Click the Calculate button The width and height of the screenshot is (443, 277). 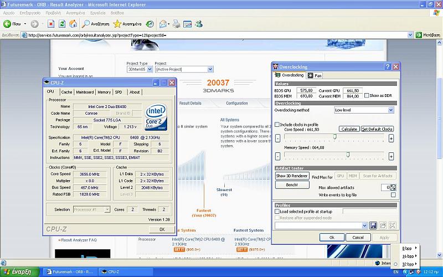[x=349, y=129]
